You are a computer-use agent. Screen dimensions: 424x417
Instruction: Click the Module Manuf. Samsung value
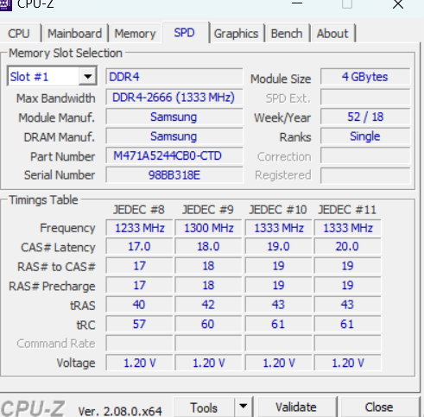174,117
